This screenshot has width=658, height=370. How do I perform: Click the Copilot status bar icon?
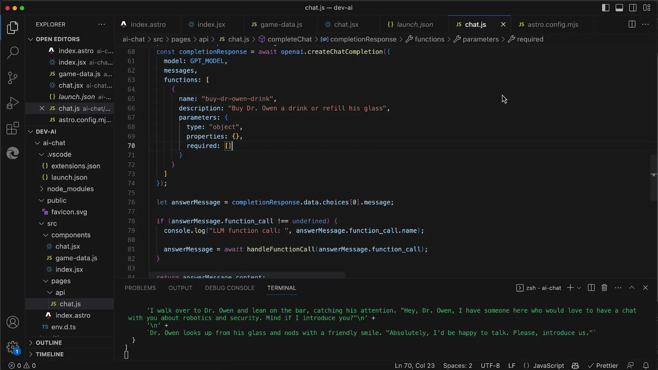tap(575, 366)
